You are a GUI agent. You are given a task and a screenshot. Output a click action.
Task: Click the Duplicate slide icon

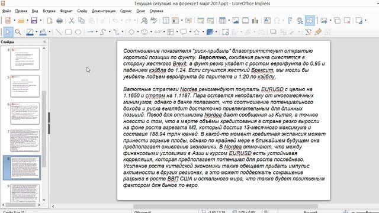[337, 21]
